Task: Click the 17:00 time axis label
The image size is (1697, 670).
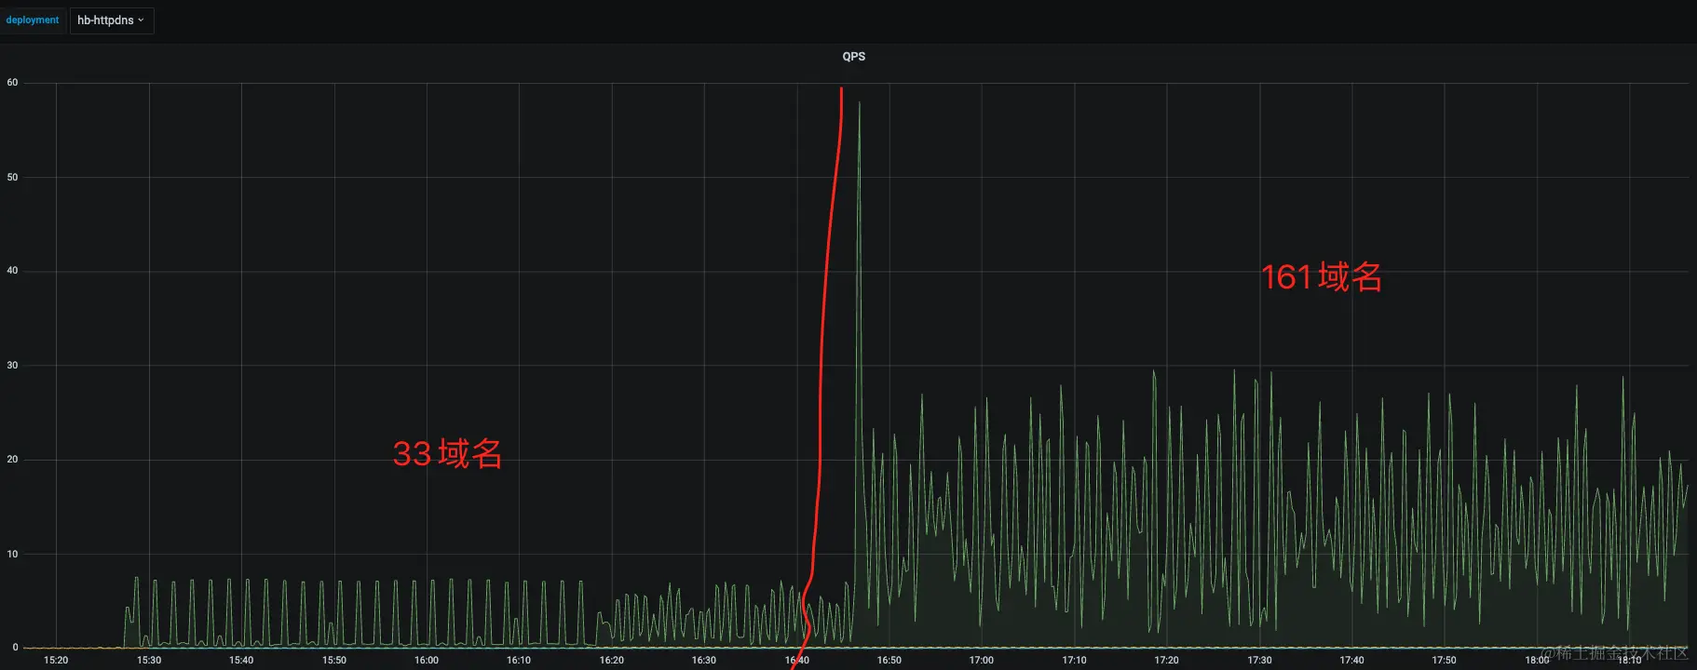Action: click(982, 660)
